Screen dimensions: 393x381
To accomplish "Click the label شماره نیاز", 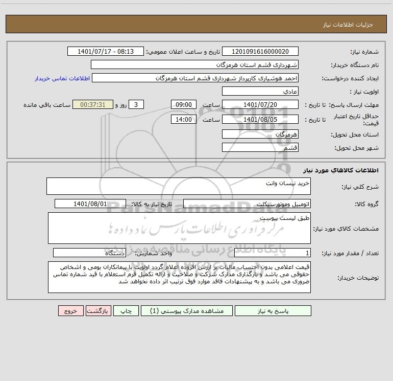I will tap(364, 52).
